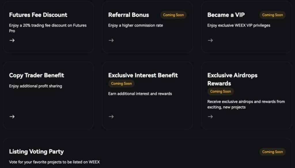Open Copy Trader profit sharing via arrow
The height and width of the screenshot is (168, 295).
click(12, 117)
